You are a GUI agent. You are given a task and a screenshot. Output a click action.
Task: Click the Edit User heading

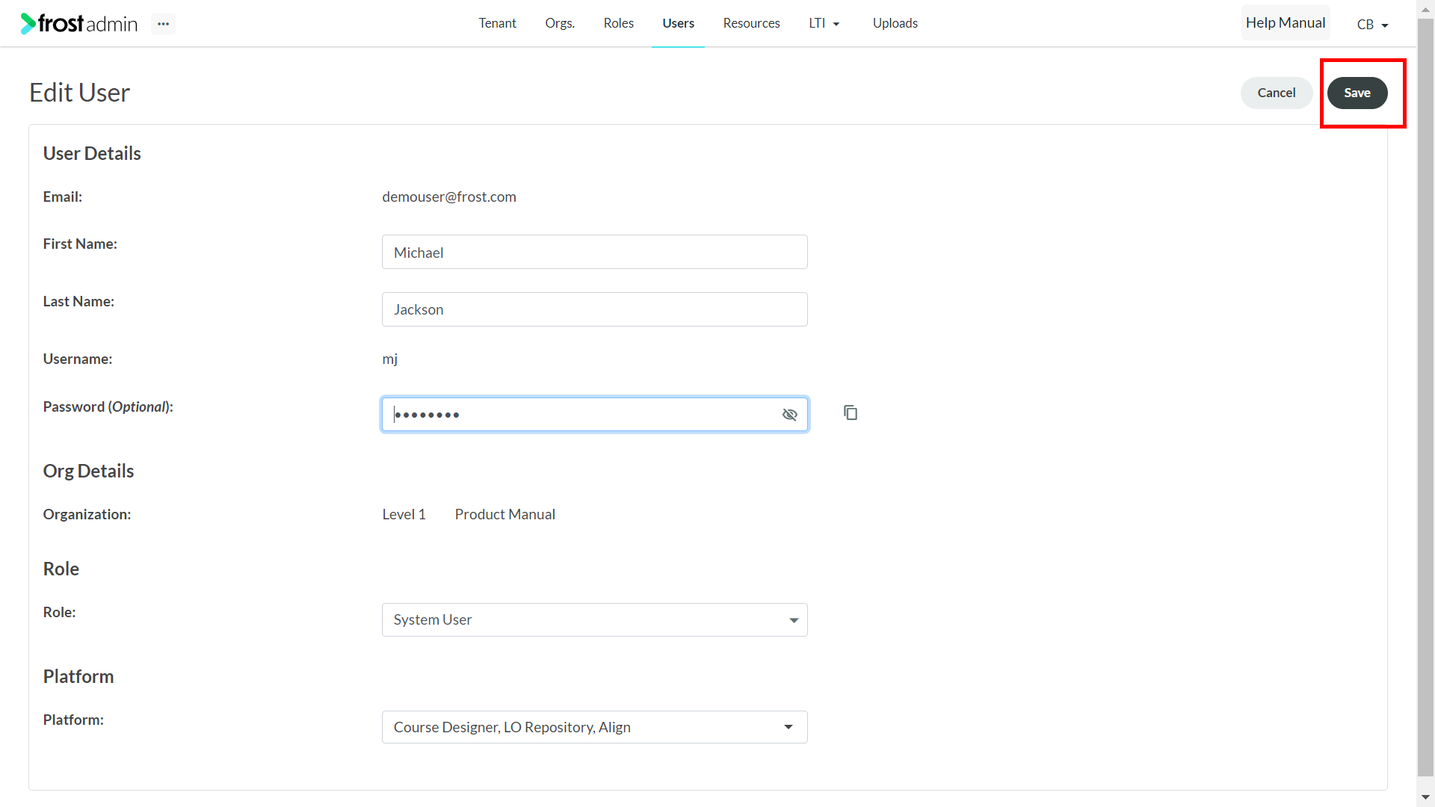pyautogui.click(x=79, y=93)
